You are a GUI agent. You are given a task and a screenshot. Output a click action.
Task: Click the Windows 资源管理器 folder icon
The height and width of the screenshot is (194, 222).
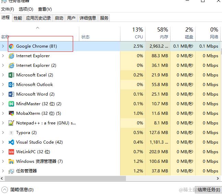[11, 161]
